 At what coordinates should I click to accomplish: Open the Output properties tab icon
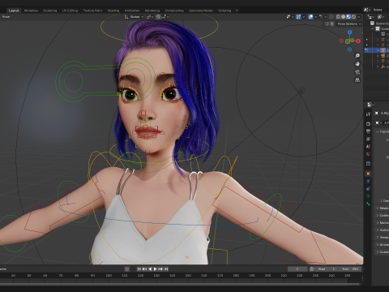(x=368, y=131)
